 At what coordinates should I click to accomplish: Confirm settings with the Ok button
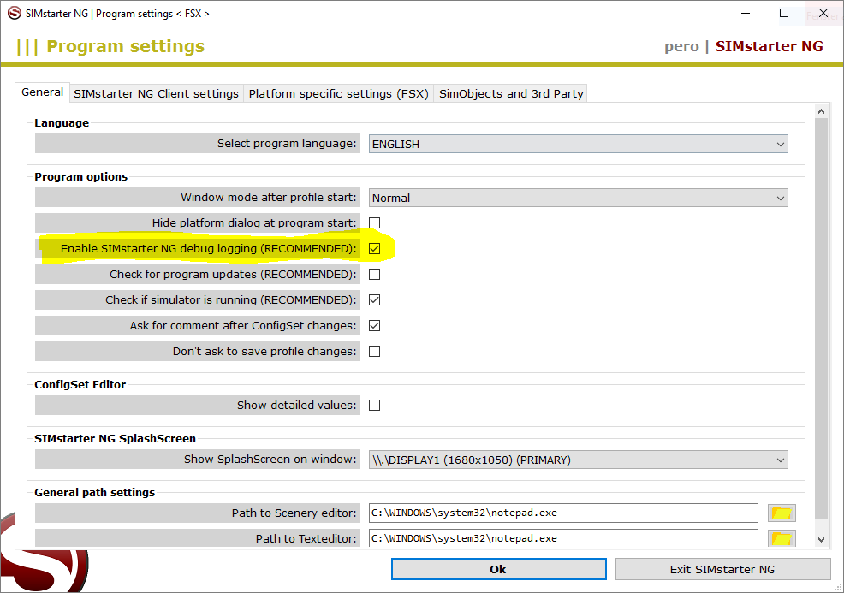coord(498,569)
